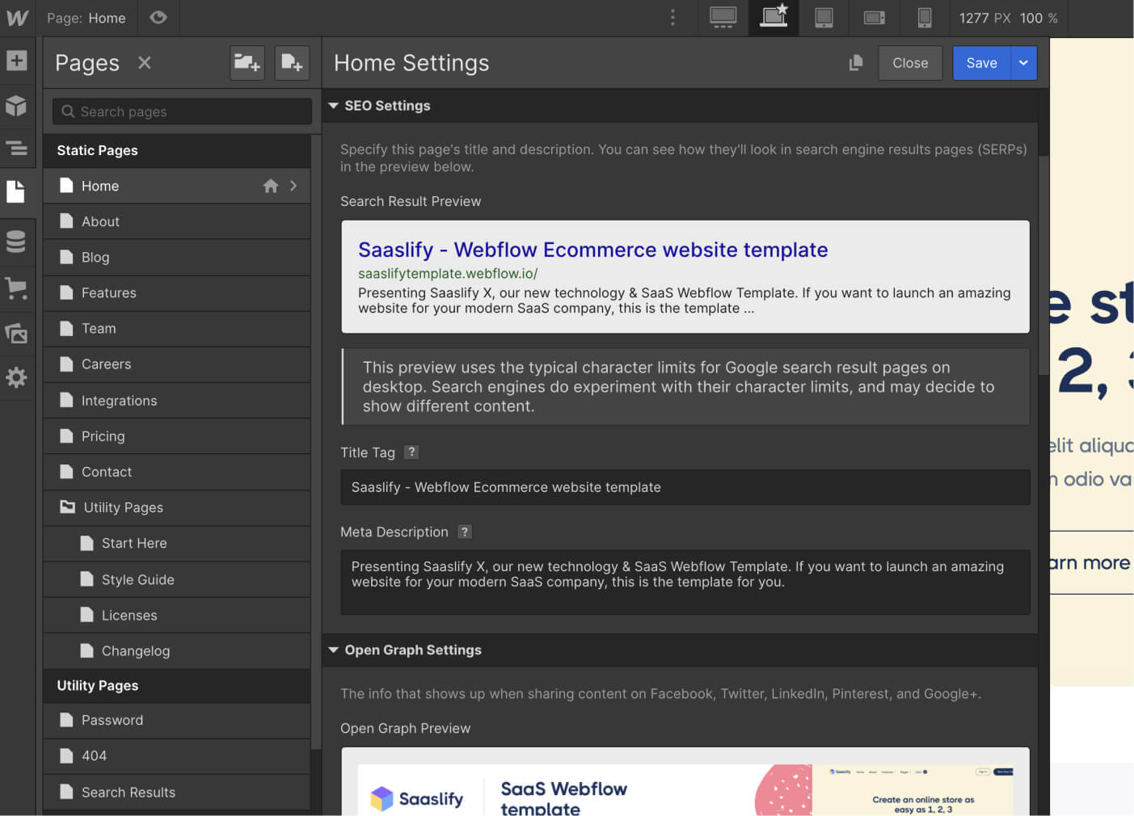Open the CMS Collections panel

point(18,241)
